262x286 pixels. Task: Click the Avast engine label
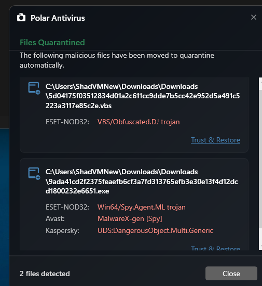[55, 219]
